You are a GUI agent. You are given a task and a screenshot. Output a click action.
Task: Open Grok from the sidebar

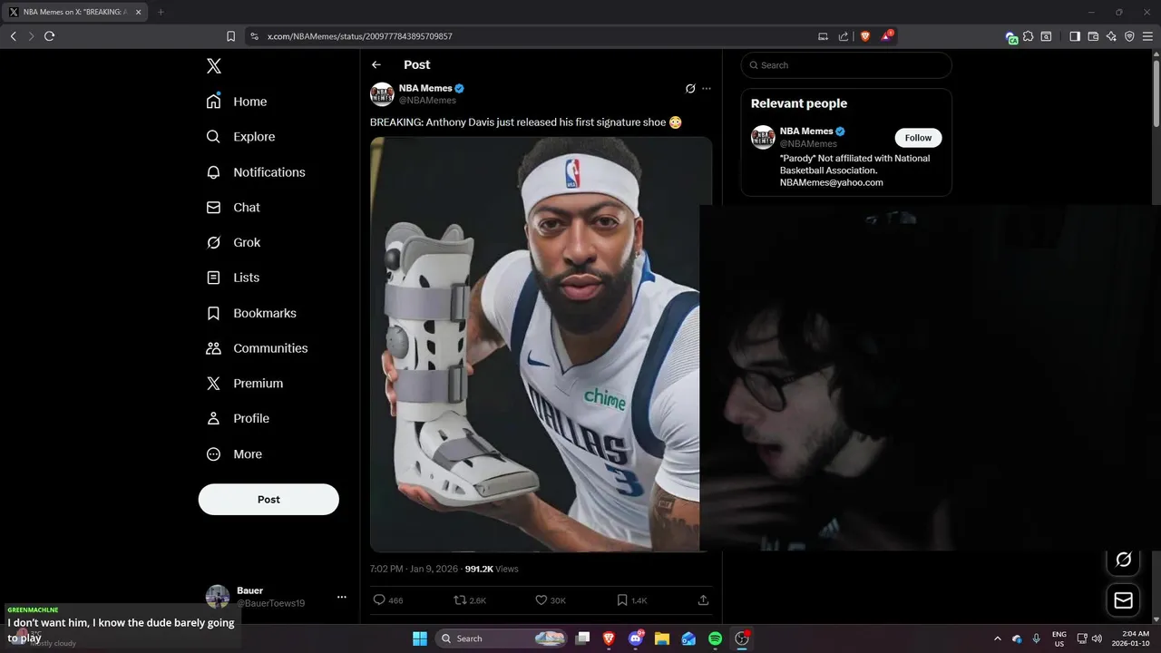(233, 243)
